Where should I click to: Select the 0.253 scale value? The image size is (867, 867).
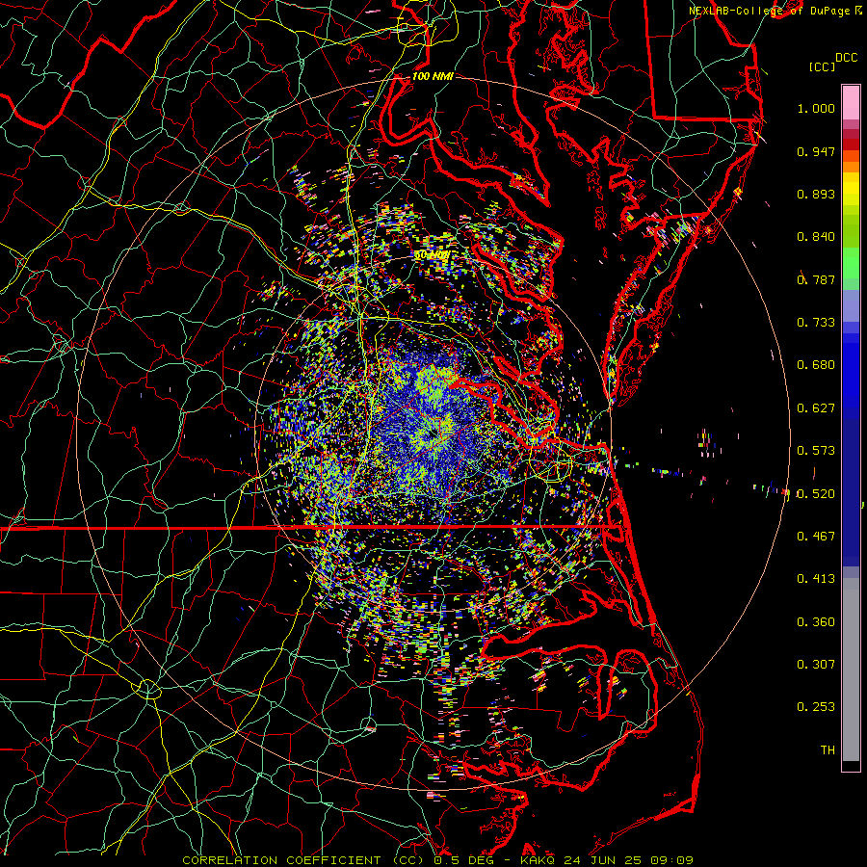816,707
